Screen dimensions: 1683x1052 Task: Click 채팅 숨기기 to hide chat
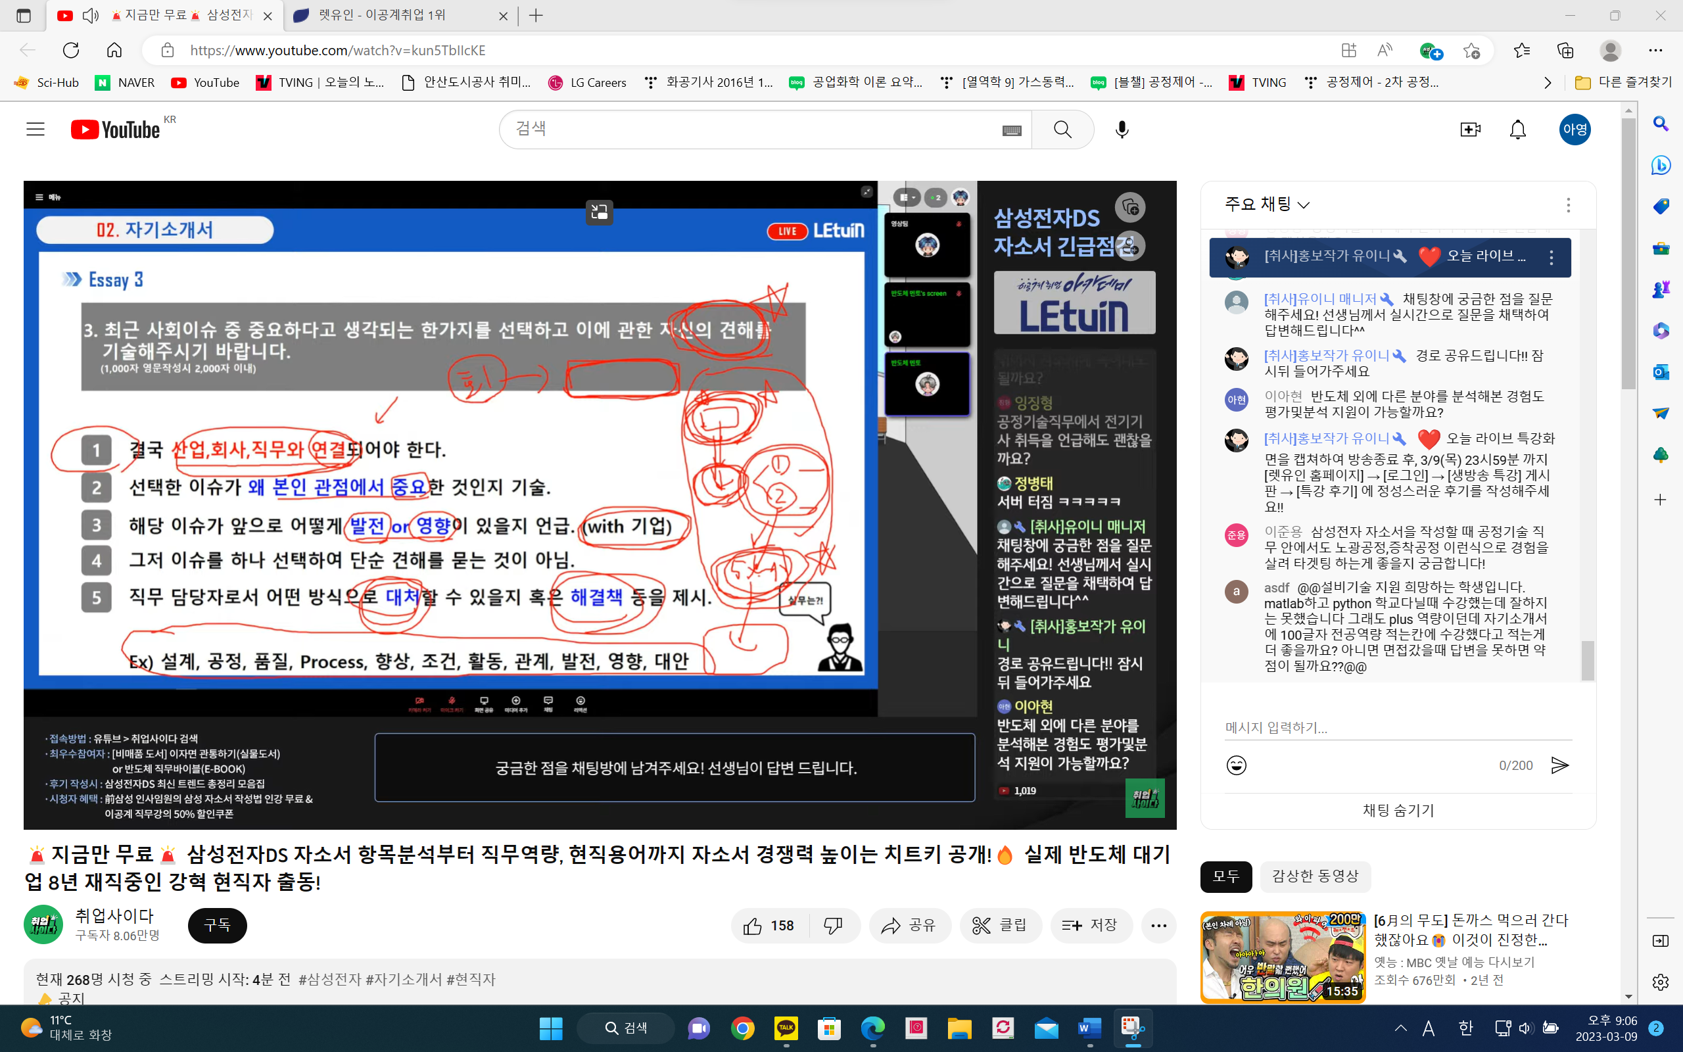(1398, 810)
